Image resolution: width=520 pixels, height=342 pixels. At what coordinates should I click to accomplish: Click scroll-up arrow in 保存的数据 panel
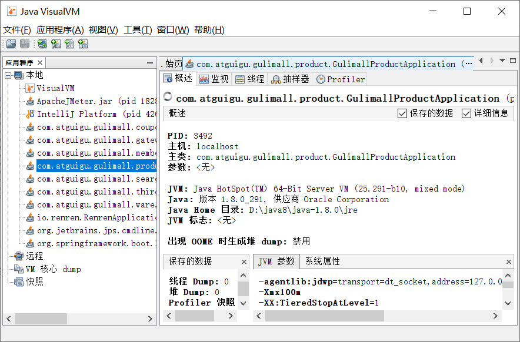(243, 276)
